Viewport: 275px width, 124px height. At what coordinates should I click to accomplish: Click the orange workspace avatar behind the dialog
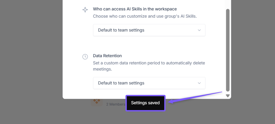pos(97,102)
